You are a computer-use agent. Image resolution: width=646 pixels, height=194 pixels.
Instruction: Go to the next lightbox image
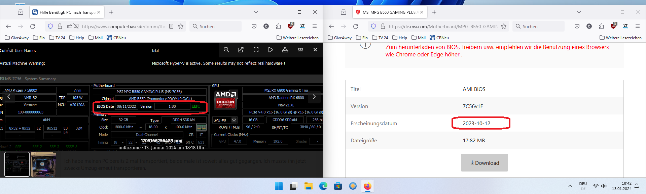pos(314,97)
